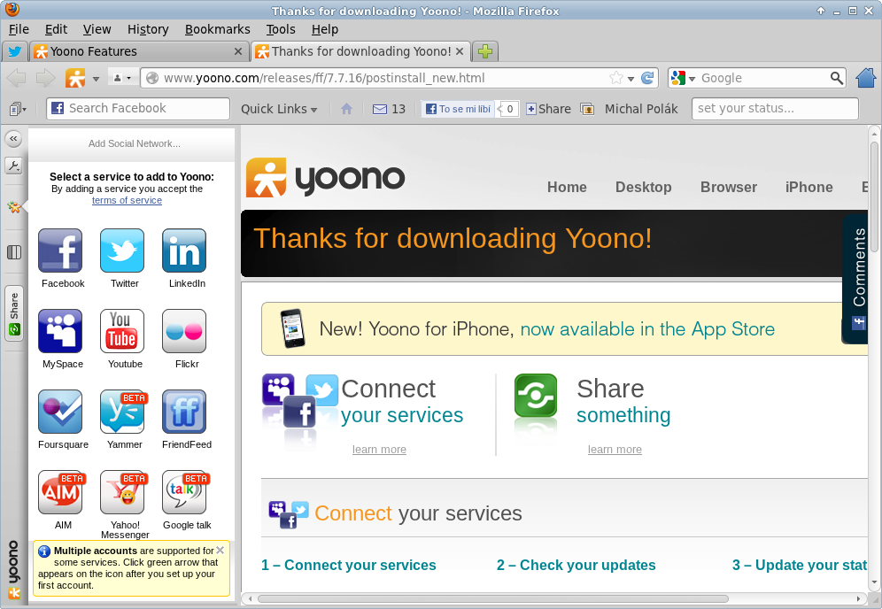The height and width of the screenshot is (609, 882).
Task: Open the Michal Polák profile link
Action: point(641,109)
